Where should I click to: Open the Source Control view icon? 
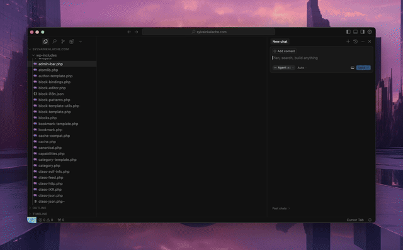click(x=63, y=41)
